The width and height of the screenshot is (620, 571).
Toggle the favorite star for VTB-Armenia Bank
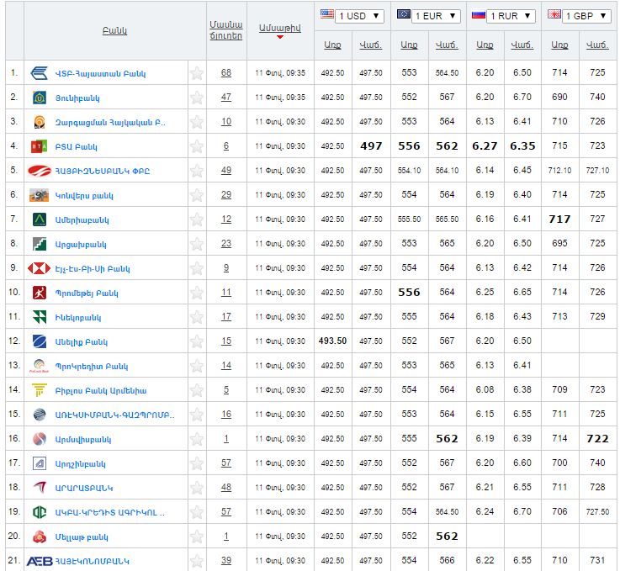pyautogui.click(x=197, y=73)
